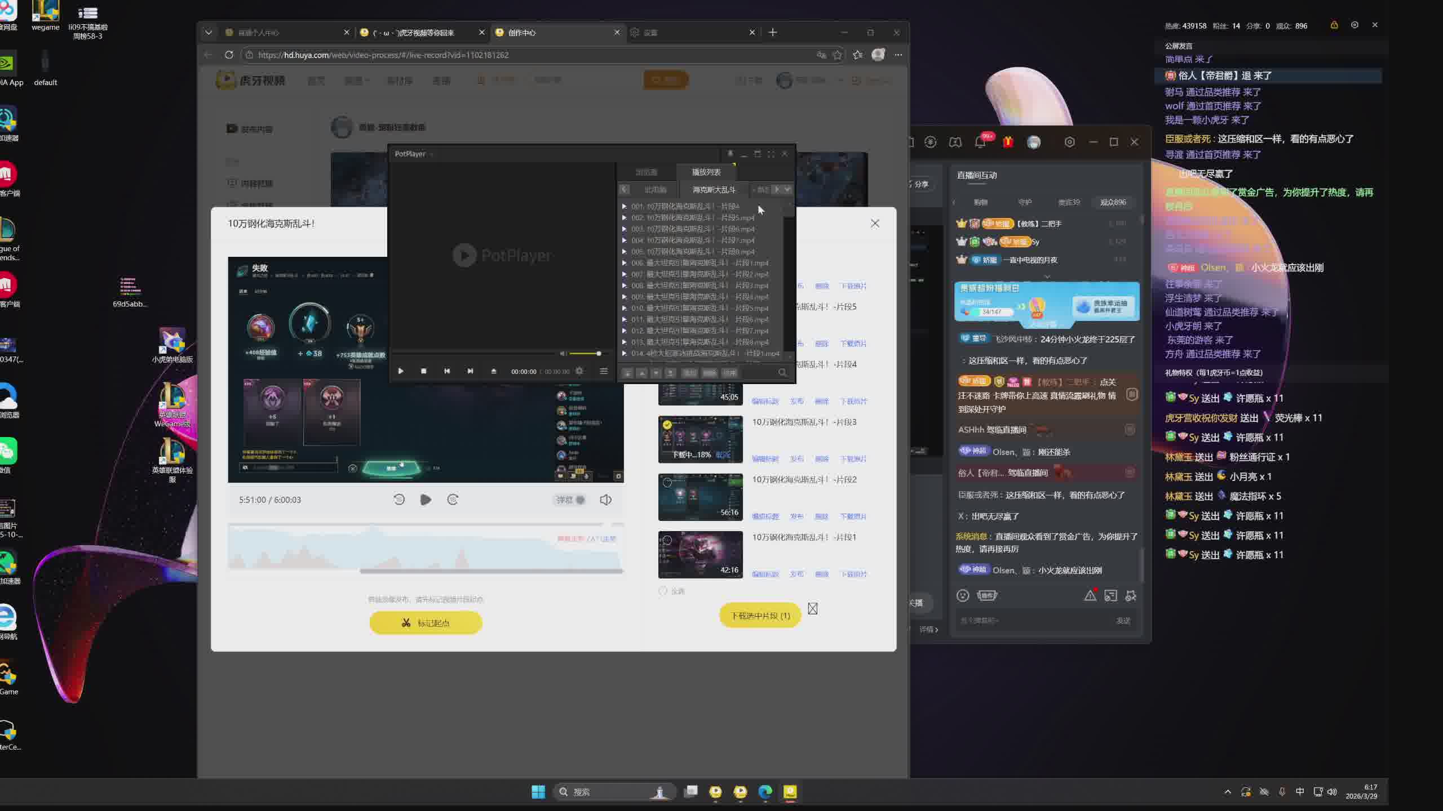Open PotPlayer settings gear
The image size is (1443, 811).
579,371
